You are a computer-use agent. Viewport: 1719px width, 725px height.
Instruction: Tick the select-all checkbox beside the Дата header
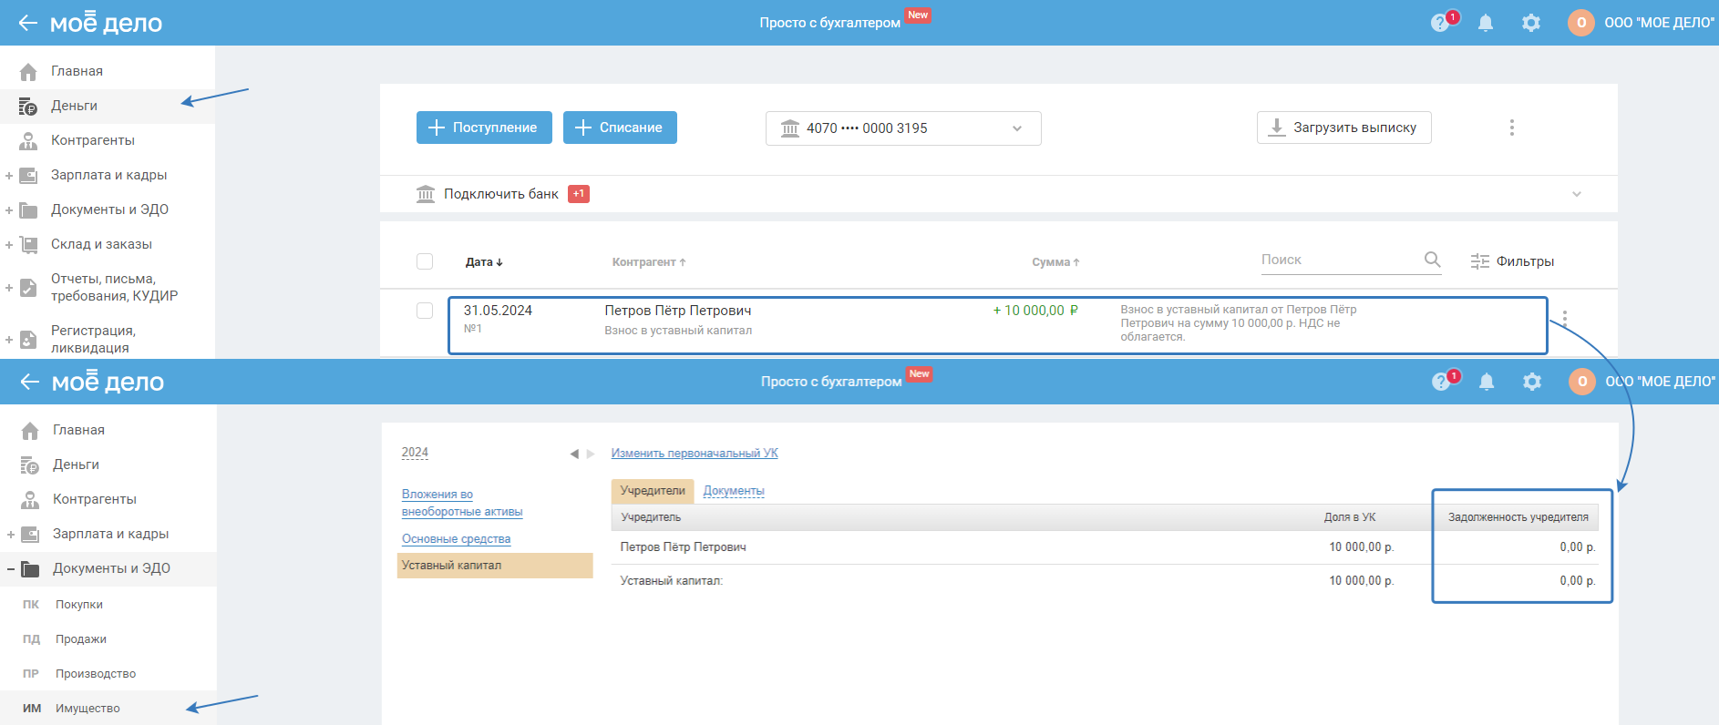tap(425, 261)
